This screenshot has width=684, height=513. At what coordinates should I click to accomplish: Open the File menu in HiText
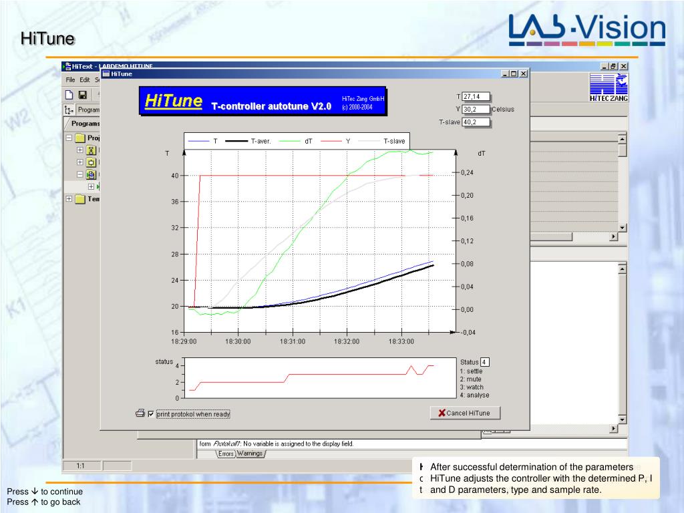[x=70, y=80]
